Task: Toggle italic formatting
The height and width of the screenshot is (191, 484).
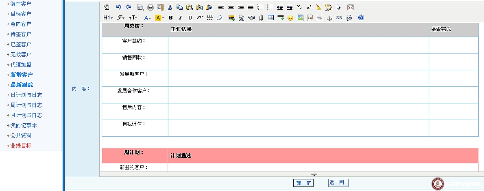Action: (x=180, y=18)
